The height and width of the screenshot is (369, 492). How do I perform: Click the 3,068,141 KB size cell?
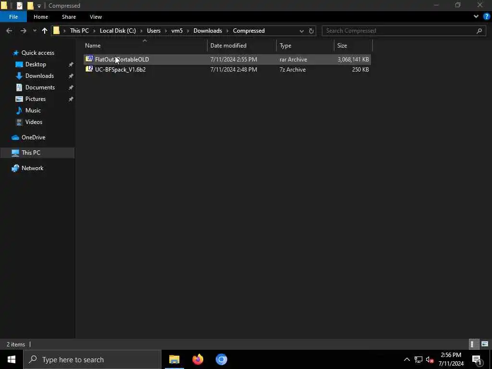[x=353, y=59]
